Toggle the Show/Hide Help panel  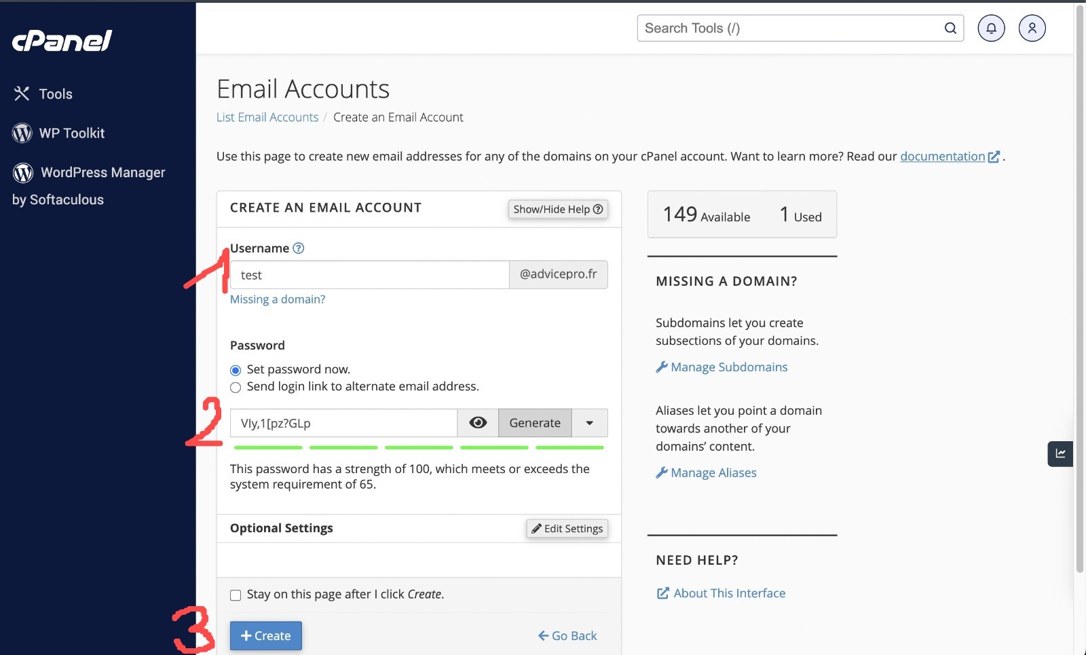(558, 209)
